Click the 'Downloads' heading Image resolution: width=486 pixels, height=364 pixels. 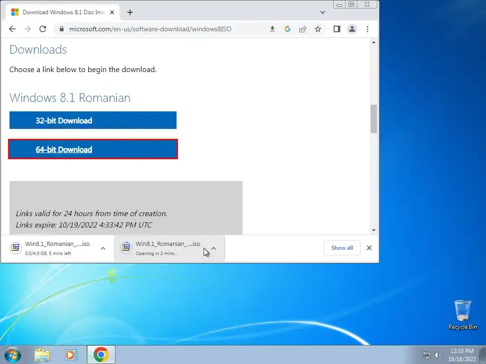38,49
